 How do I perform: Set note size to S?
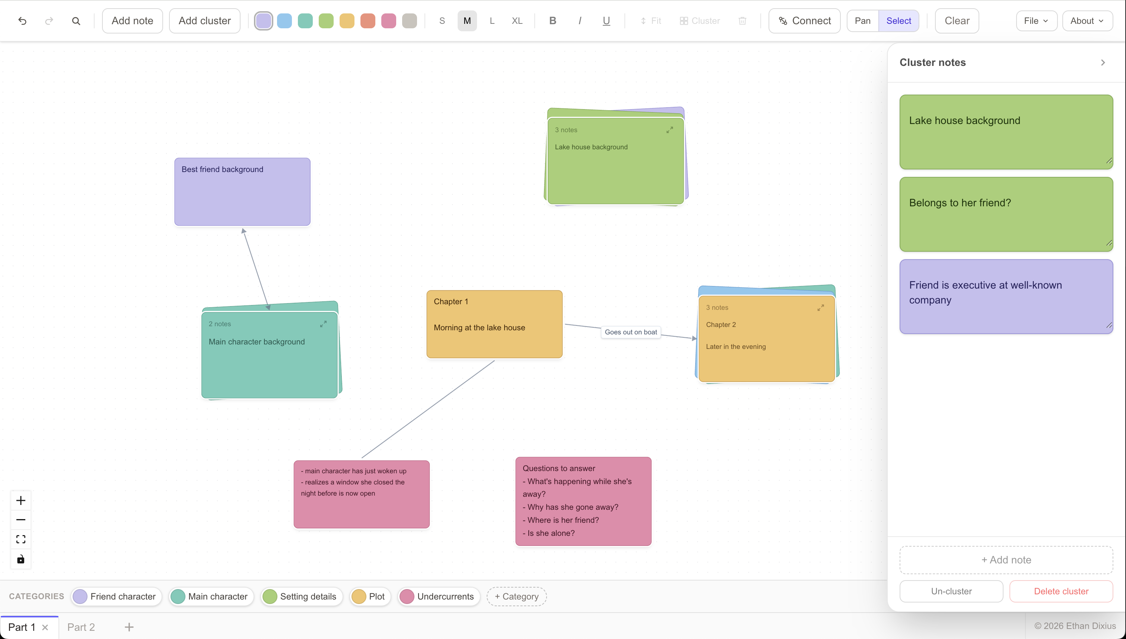(442, 20)
